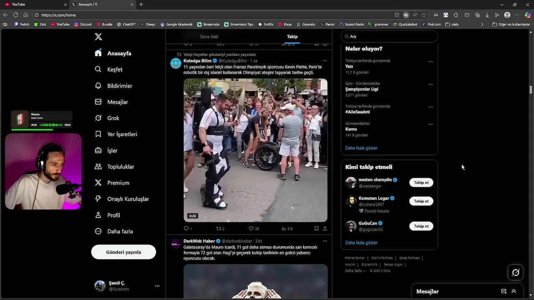
Task: Show more trends under Neler oluyor
Action: click(x=361, y=148)
